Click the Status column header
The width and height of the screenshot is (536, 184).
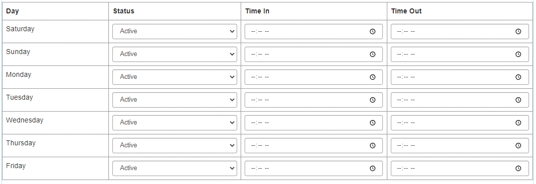[x=124, y=11]
